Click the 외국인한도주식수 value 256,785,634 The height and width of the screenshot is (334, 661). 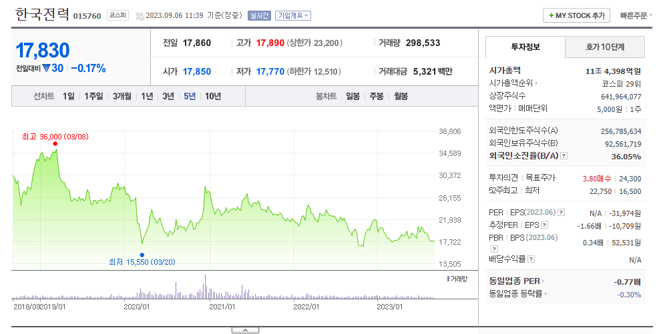pyautogui.click(x=621, y=131)
